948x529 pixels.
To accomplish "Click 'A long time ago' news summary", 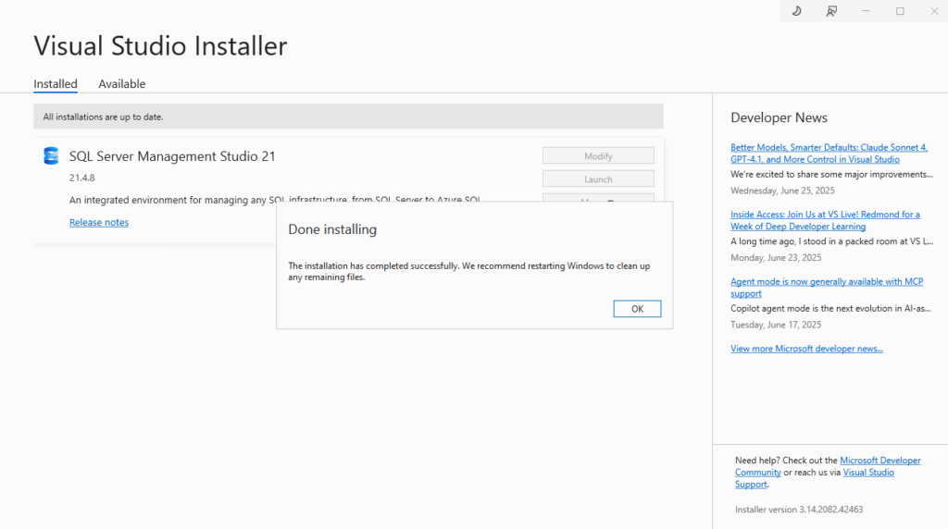I will point(832,241).
